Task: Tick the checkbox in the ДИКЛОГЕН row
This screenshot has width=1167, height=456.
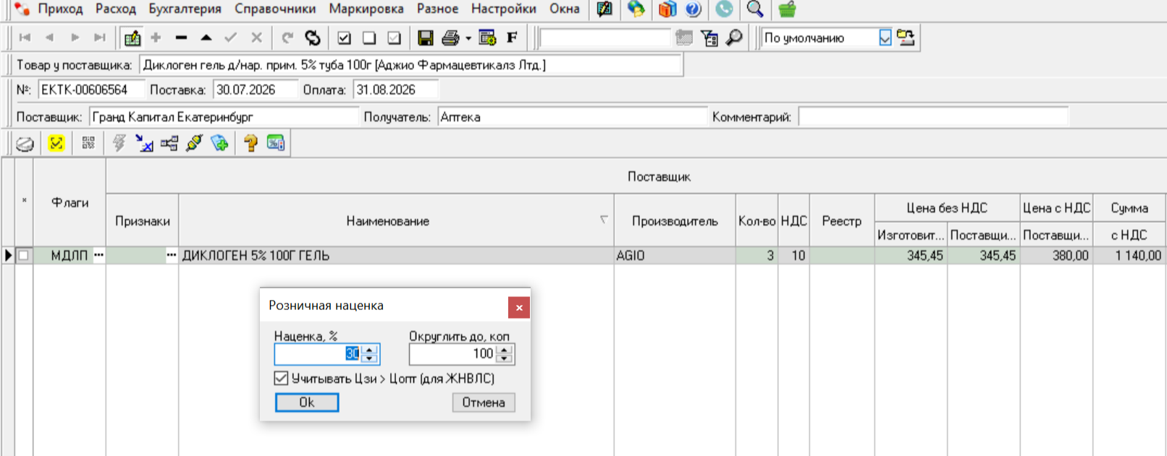Action: (x=24, y=255)
